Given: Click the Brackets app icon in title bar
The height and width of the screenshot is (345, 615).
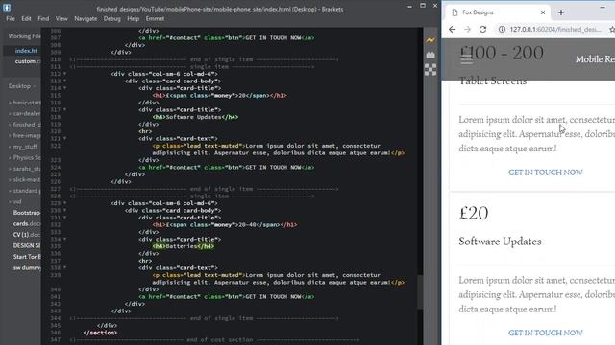Looking at the screenshot, I should pos(7,7).
